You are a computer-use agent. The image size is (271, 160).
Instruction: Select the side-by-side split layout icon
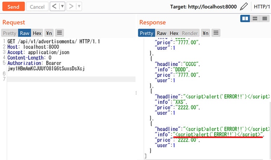[245, 18]
